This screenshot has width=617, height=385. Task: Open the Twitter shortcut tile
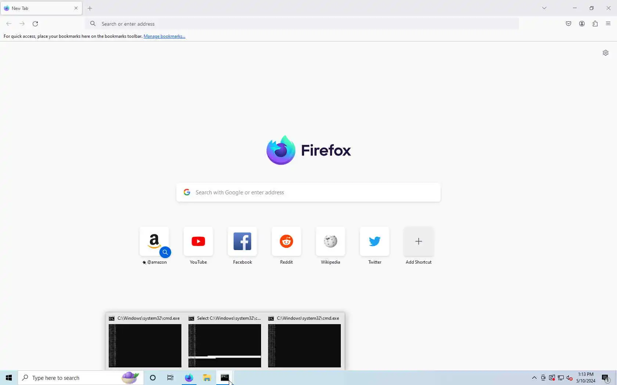(x=375, y=241)
